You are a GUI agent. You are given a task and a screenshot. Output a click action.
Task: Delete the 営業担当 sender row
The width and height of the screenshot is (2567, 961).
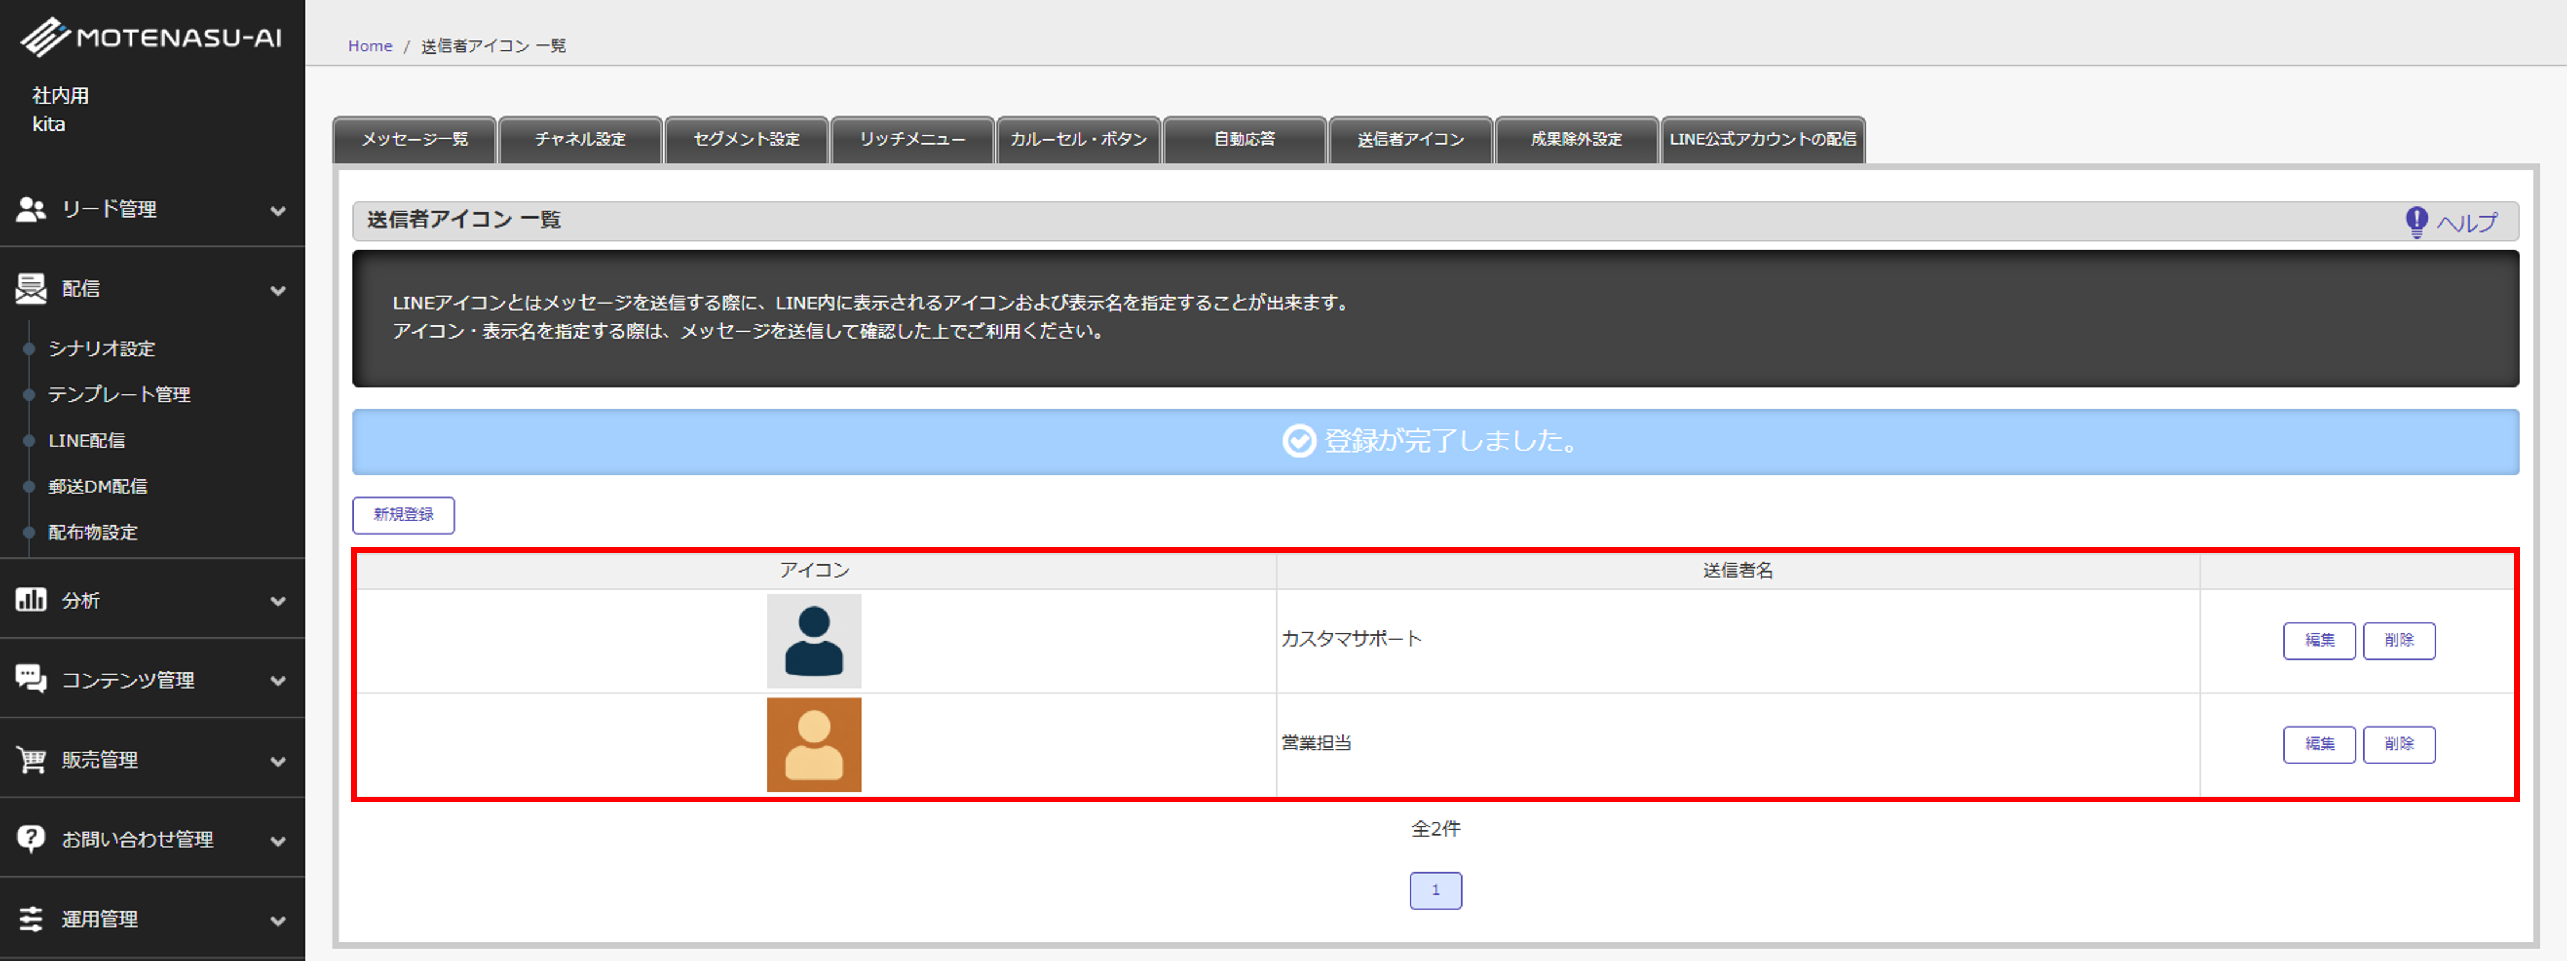tap(2398, 744)
